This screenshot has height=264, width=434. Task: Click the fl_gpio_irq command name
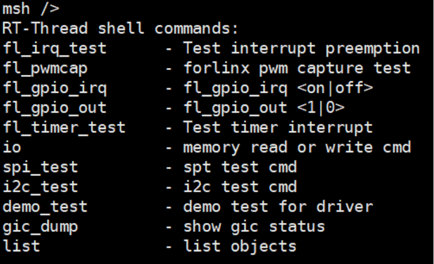tap(54, 89)
